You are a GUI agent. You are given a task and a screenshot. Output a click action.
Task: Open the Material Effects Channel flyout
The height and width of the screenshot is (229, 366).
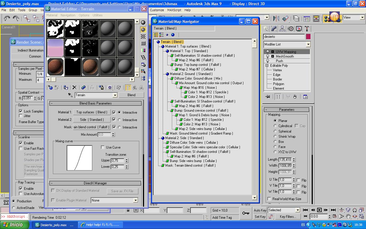(110, 88)
